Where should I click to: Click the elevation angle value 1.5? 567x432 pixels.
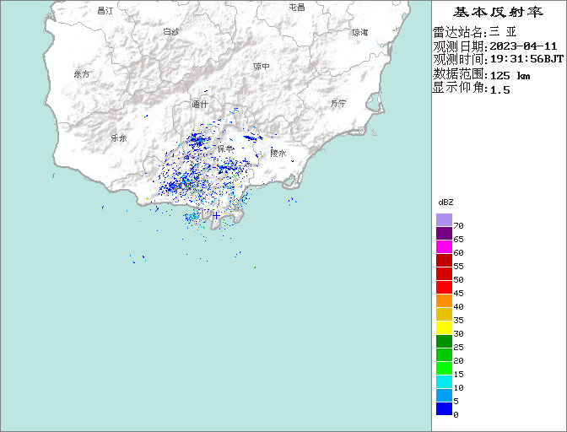tap(499, 89)
